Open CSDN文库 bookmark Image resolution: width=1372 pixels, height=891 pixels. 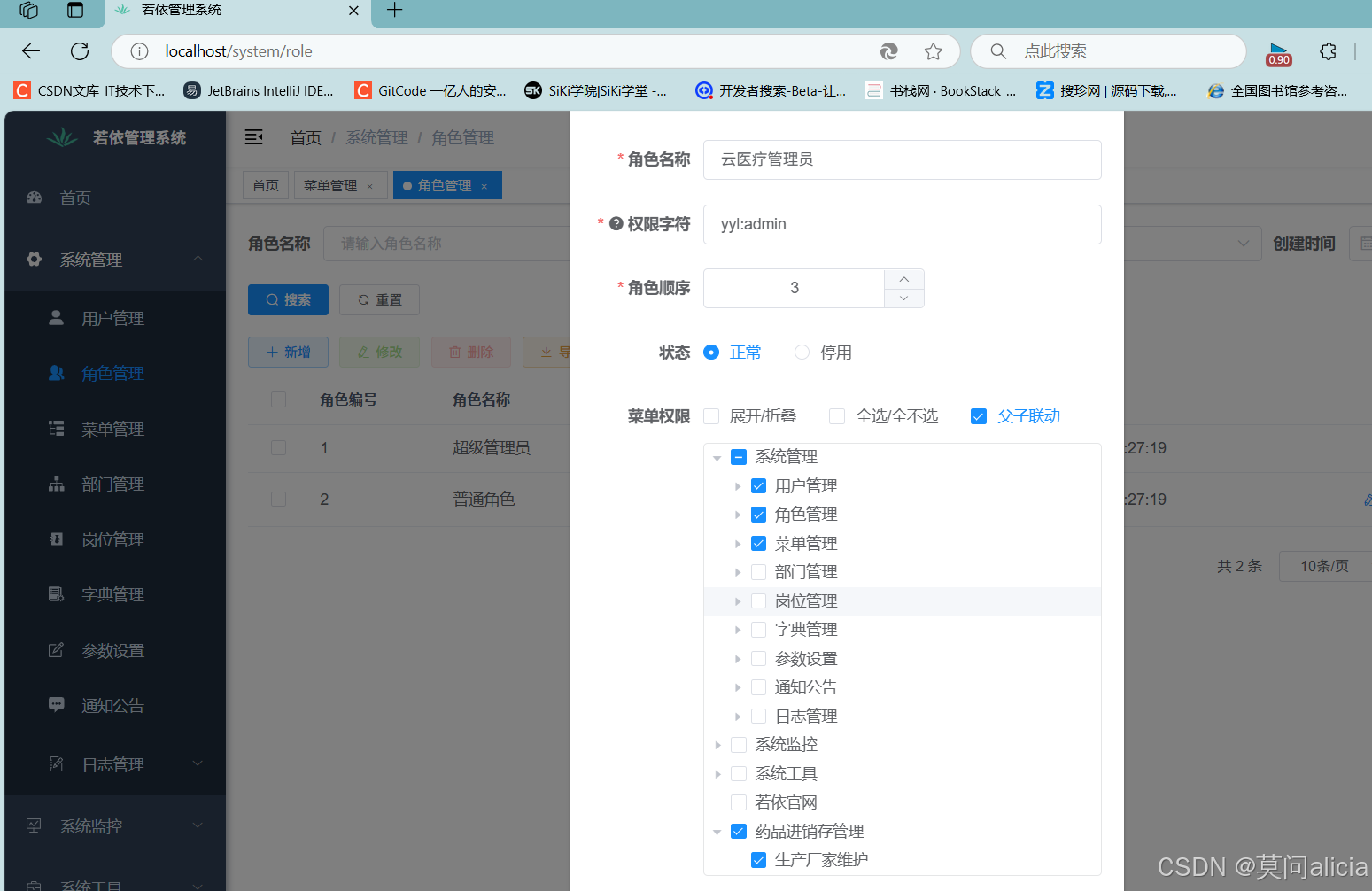[x=89, y=90]
